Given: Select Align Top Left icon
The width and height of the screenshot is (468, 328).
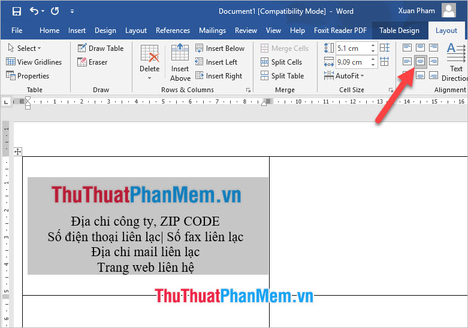Looking at the screenshot, I should [x=407, y=47].
